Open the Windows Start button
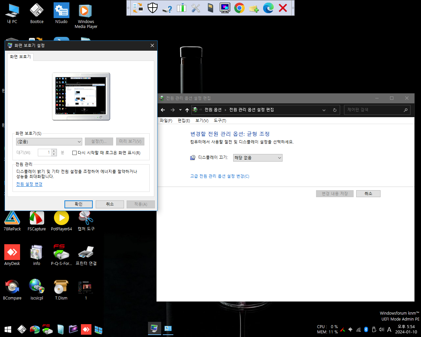421x337 pixels. click(8, 329)
